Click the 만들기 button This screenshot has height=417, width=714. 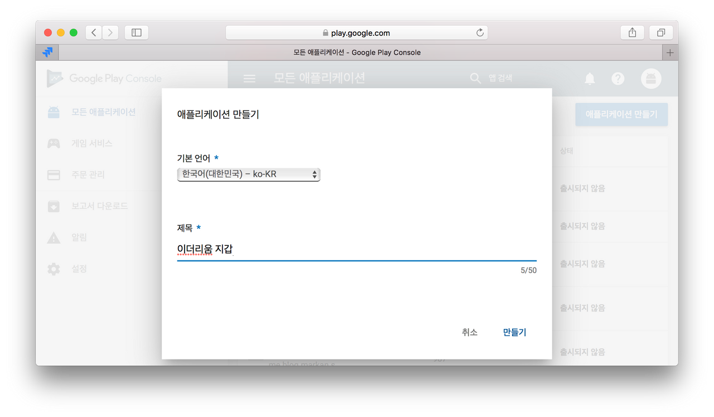pos(514,332)
